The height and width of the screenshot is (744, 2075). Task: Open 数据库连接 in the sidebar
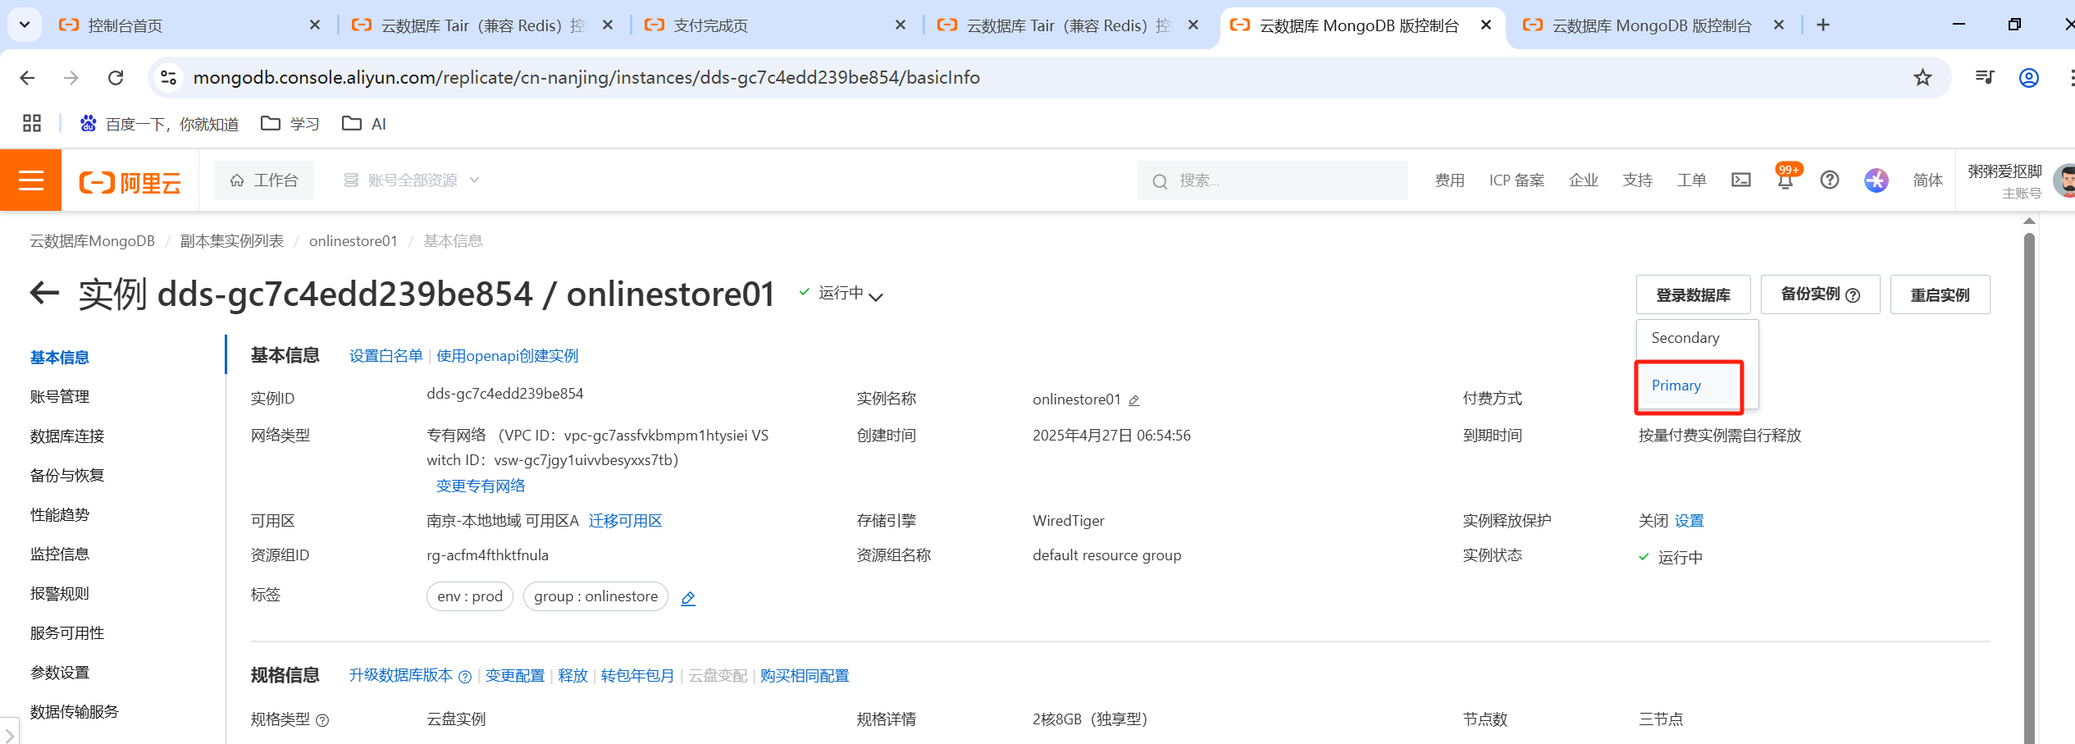point(67,436)
